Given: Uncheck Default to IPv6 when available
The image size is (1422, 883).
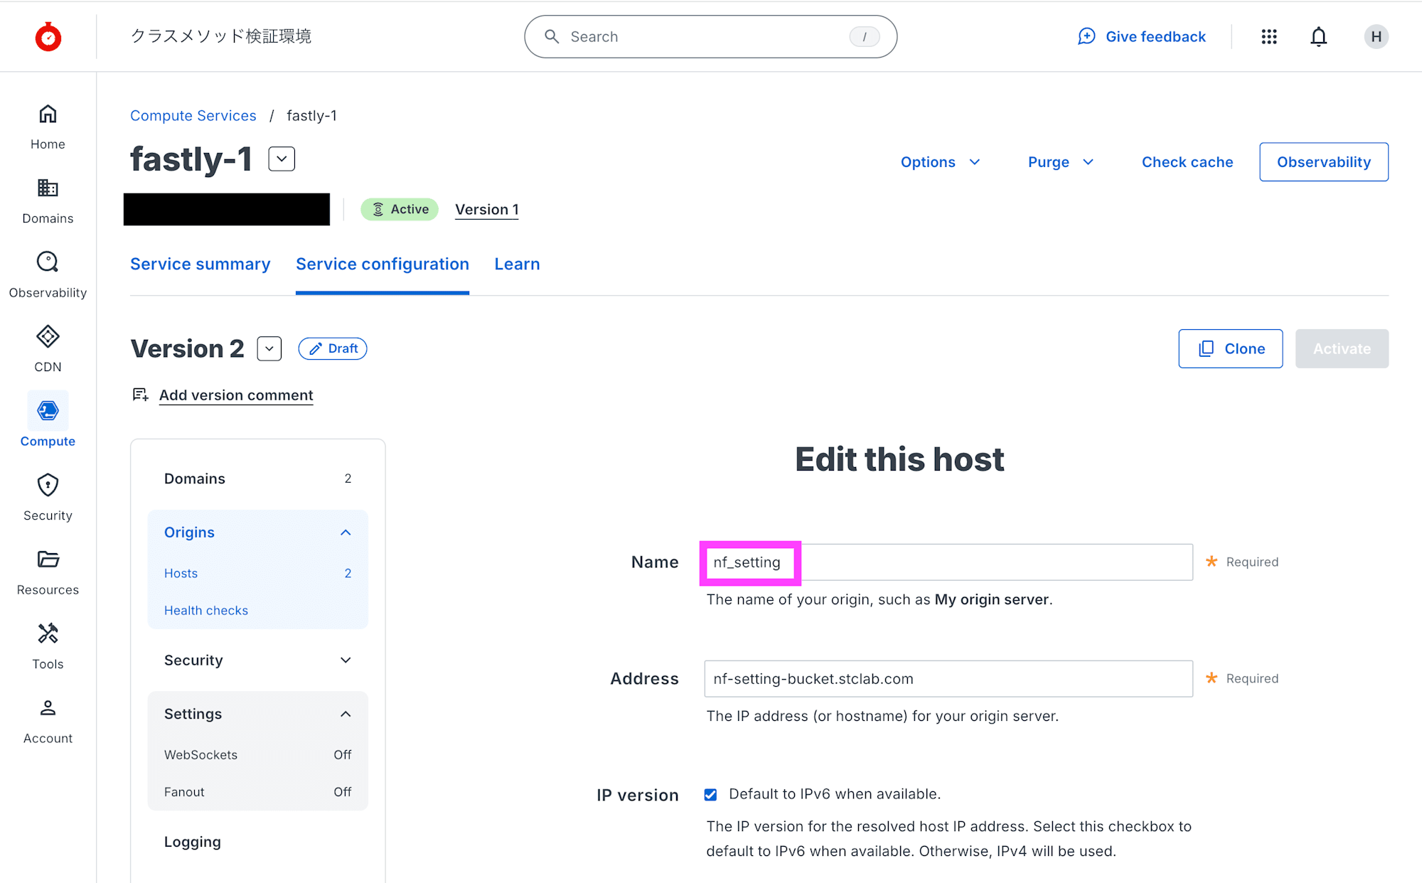Looking at the screenshot, I should [x=710, y=794].
